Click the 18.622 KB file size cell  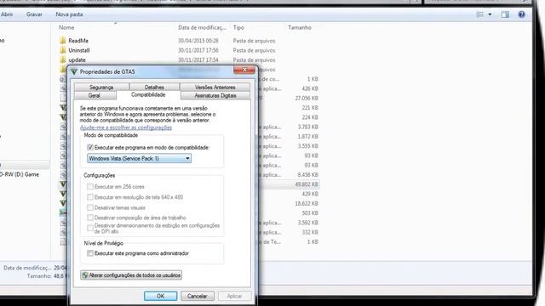(x=307, y=203)
